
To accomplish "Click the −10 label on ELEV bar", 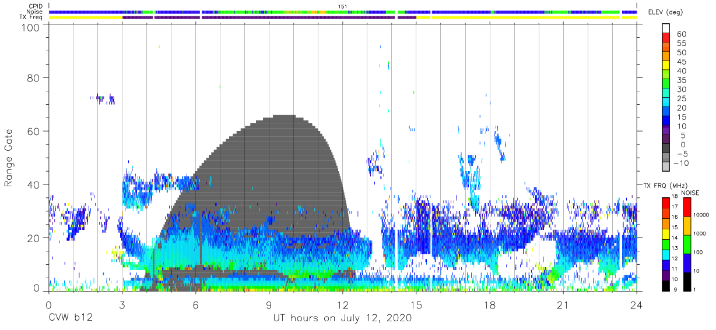I will click(x=680, y=163).
